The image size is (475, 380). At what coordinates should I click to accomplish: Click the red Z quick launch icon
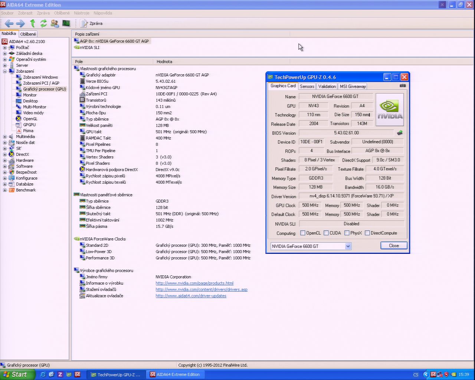click(x=60, y=374)
